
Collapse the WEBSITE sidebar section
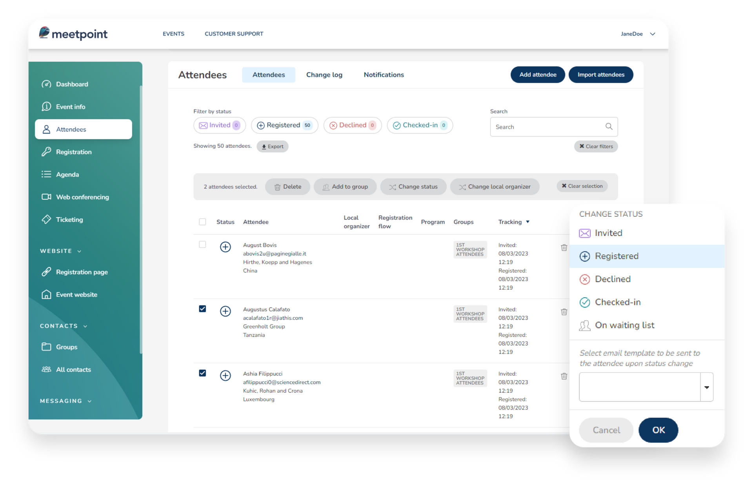coord(79,251)
